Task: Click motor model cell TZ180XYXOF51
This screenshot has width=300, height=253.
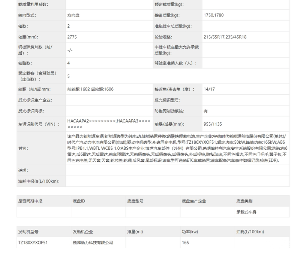Action: click(x=33, y=243)
